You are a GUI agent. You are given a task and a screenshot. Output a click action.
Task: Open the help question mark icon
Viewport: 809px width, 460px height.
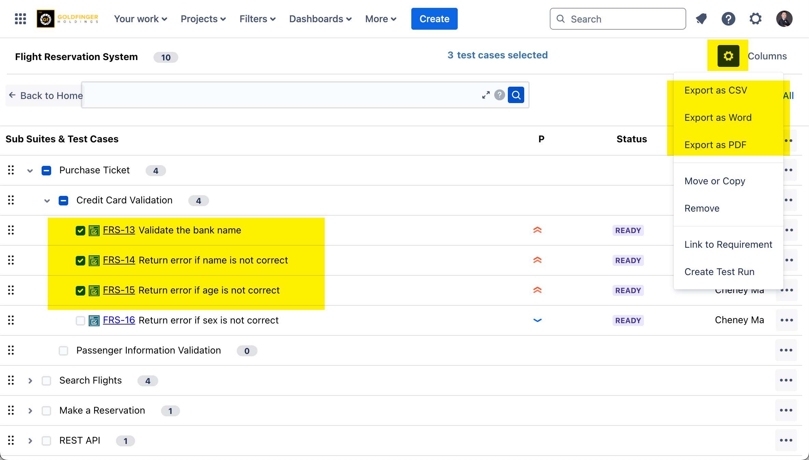coord(728,19)
